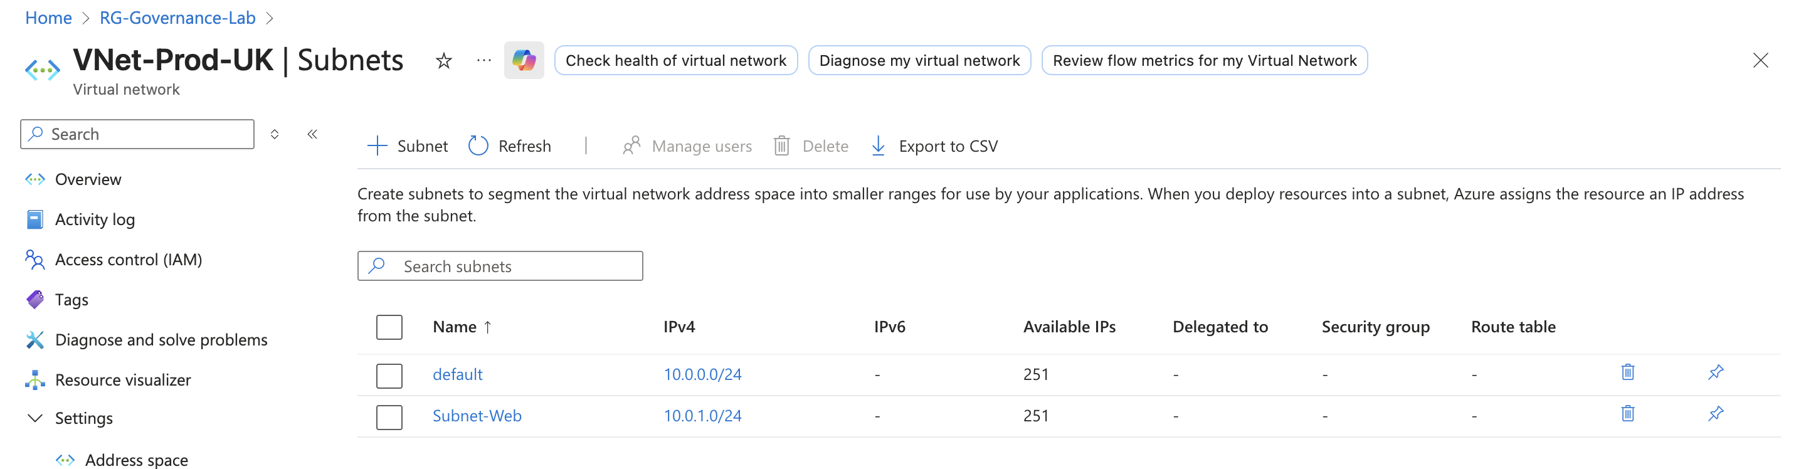Click the IPv6 column header
Screen dimensions: 1806x469
pos(889,327)
